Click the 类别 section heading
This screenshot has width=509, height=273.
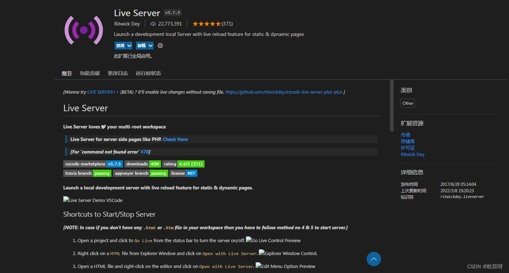(x=407, y=90)
